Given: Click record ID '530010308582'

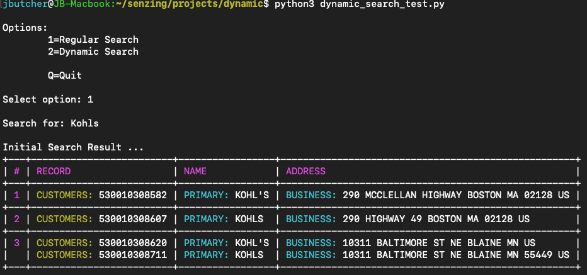Looking at the screenshot, I should tap(133, 195).
